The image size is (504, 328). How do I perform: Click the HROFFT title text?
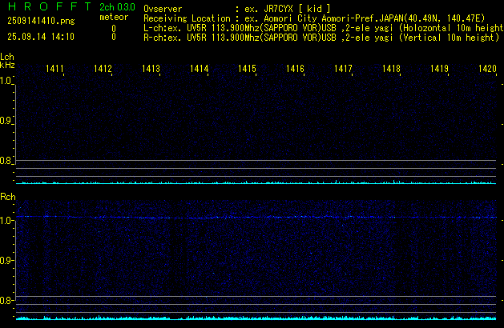click(x=50, y=6)
